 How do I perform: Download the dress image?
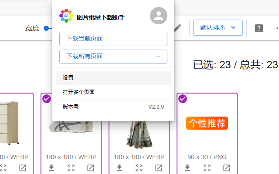click(x=119, y=167)
